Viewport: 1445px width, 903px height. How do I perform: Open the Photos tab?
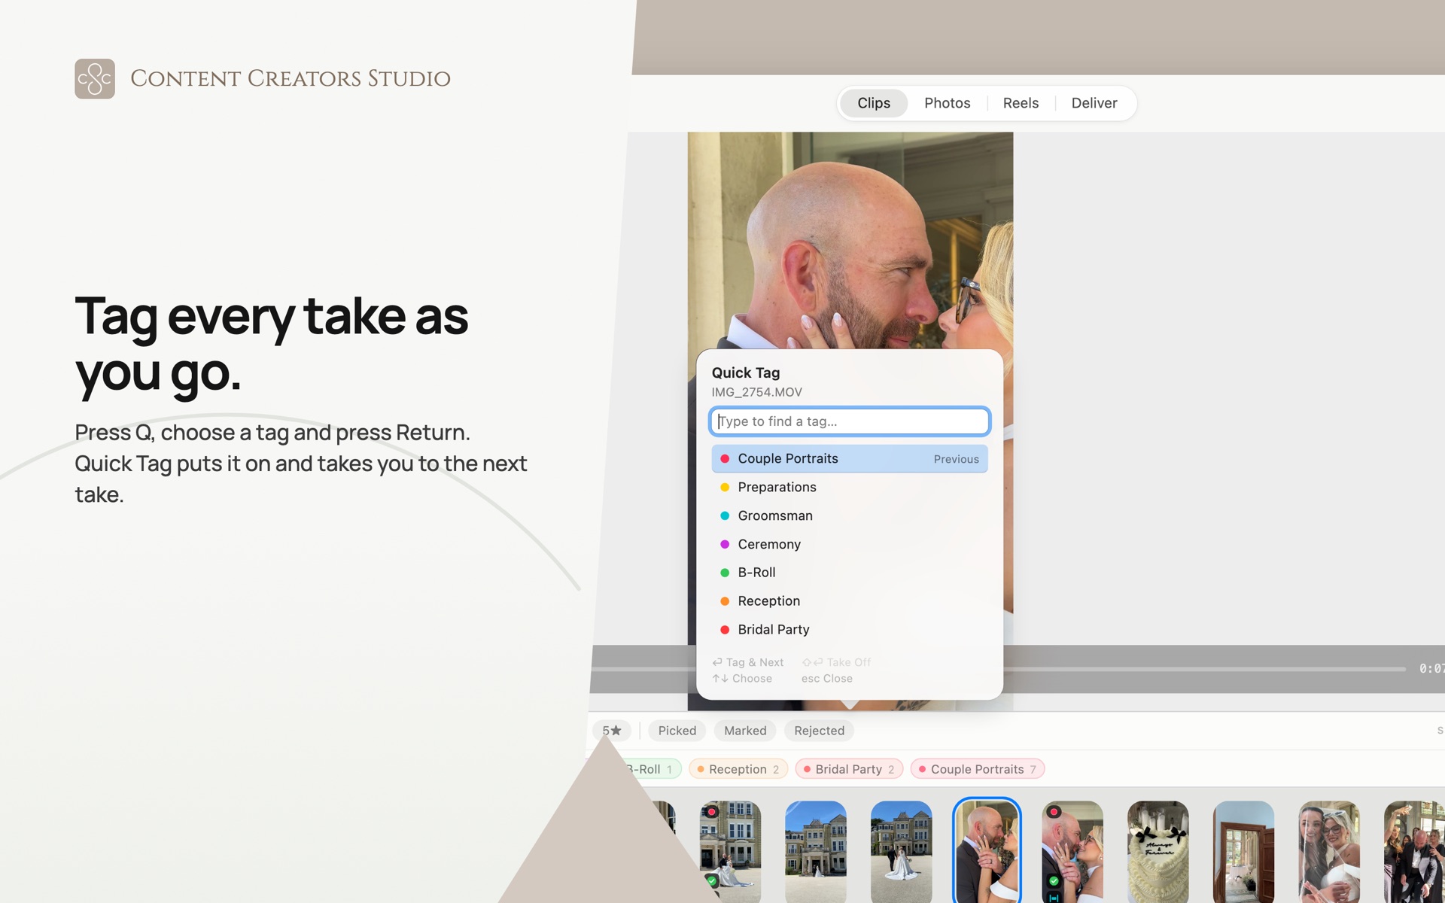[947, 103]
